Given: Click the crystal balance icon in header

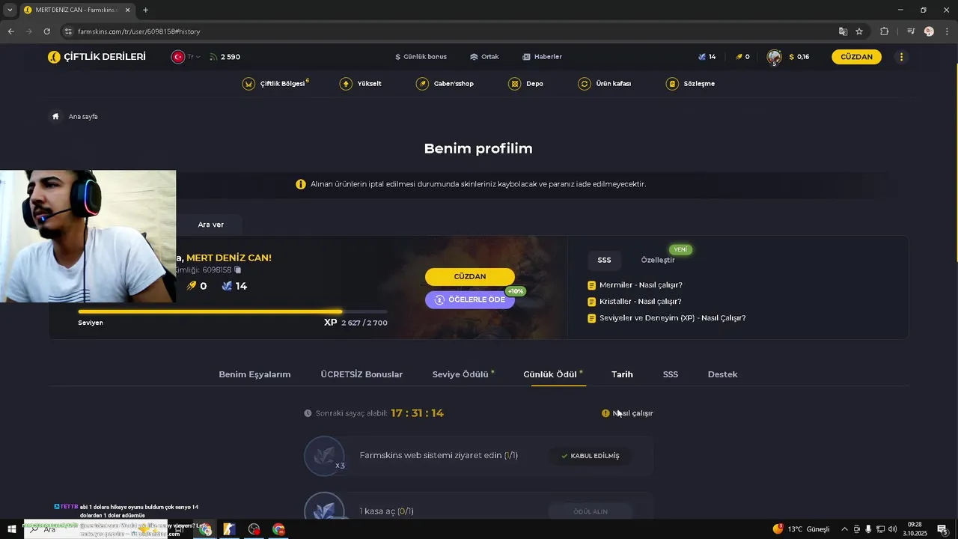Looking at the screenshot, I should 702,57.
